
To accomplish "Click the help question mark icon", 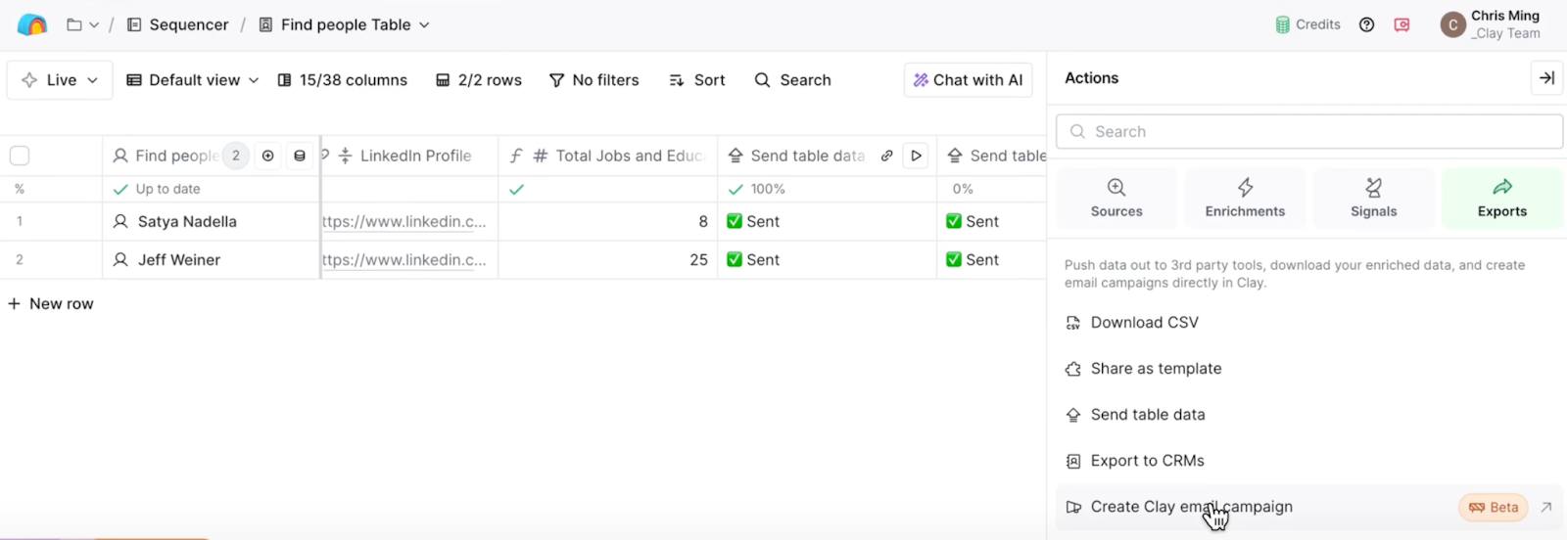I will pos(1367,24).
